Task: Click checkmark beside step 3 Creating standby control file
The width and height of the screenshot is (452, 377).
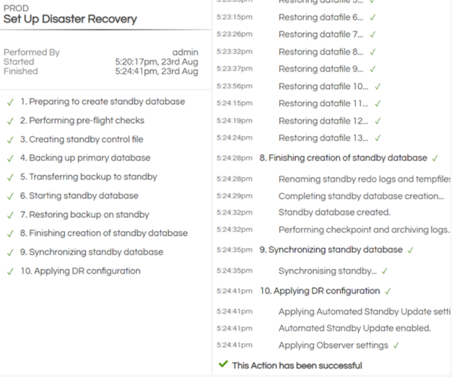Action: pos(10,140)
